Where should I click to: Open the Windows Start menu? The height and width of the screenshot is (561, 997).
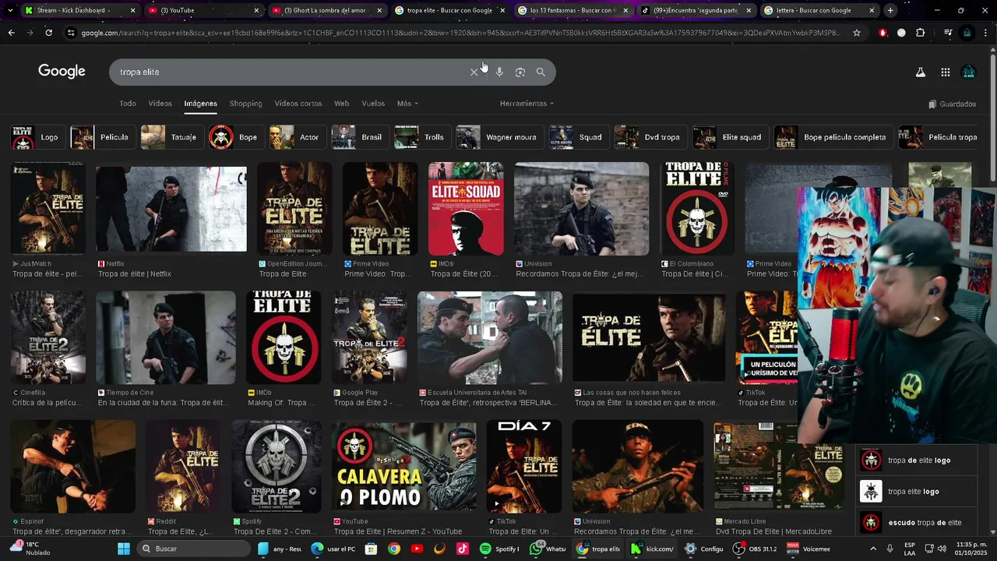pyautogui.click(x=124, y=549)
